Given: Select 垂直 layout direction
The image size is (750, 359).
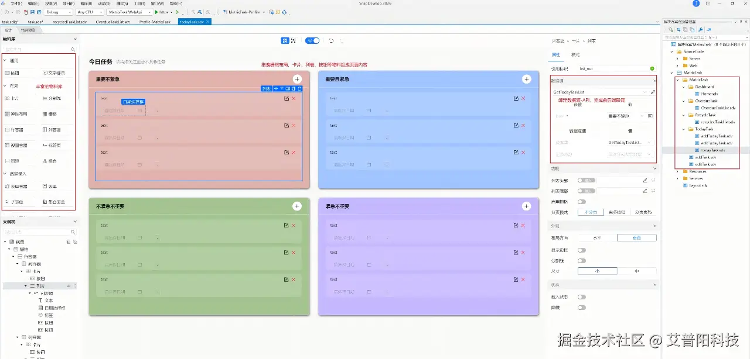Looking at the screenshot, I should coord(637,237).
